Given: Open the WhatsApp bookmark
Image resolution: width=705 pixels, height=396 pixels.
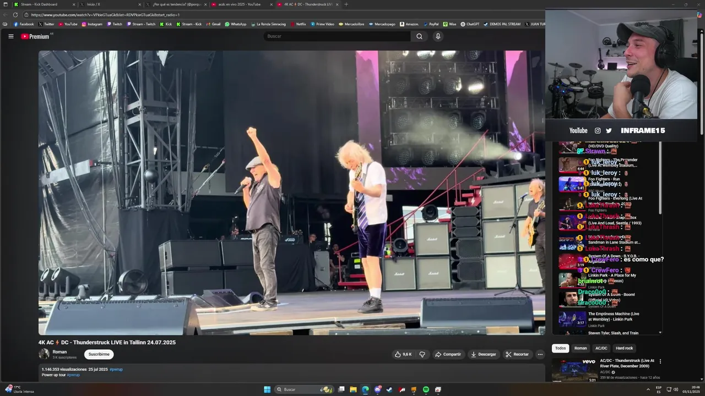Looking at the screenshot, I should [x=236, y=24].
